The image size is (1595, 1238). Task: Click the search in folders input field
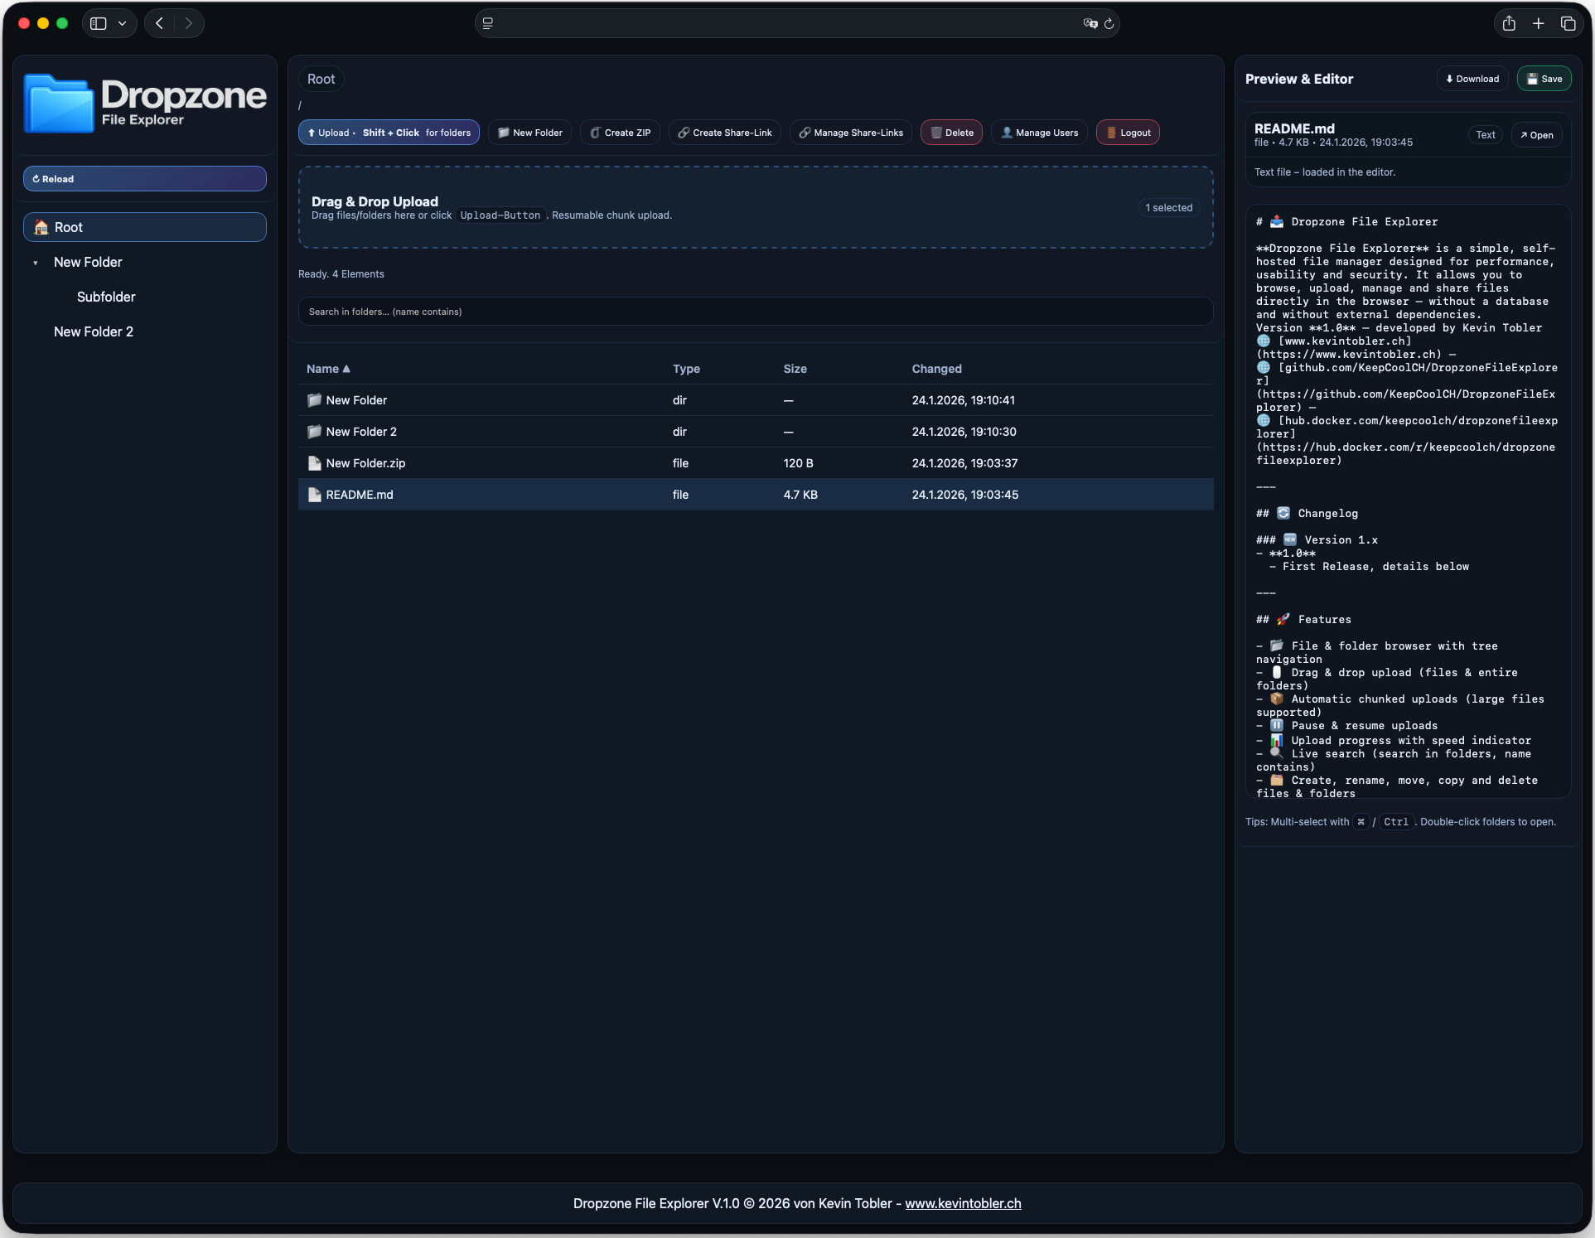(755, 311)
